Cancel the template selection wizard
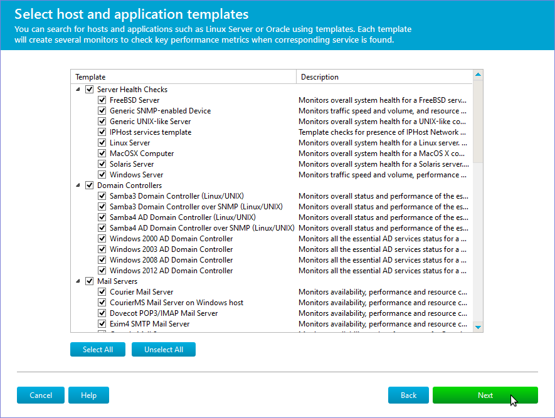 pyautogui.click(x=41, y=395)
